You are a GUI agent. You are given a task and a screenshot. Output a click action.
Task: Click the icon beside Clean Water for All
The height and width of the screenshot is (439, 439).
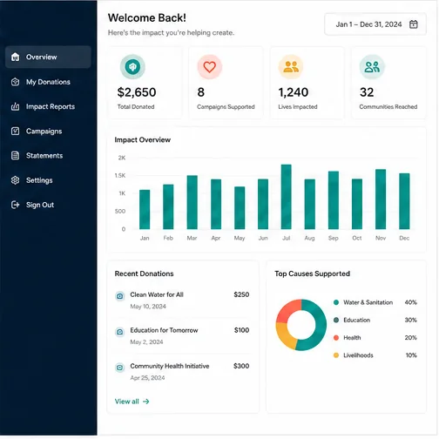(120, 296)
